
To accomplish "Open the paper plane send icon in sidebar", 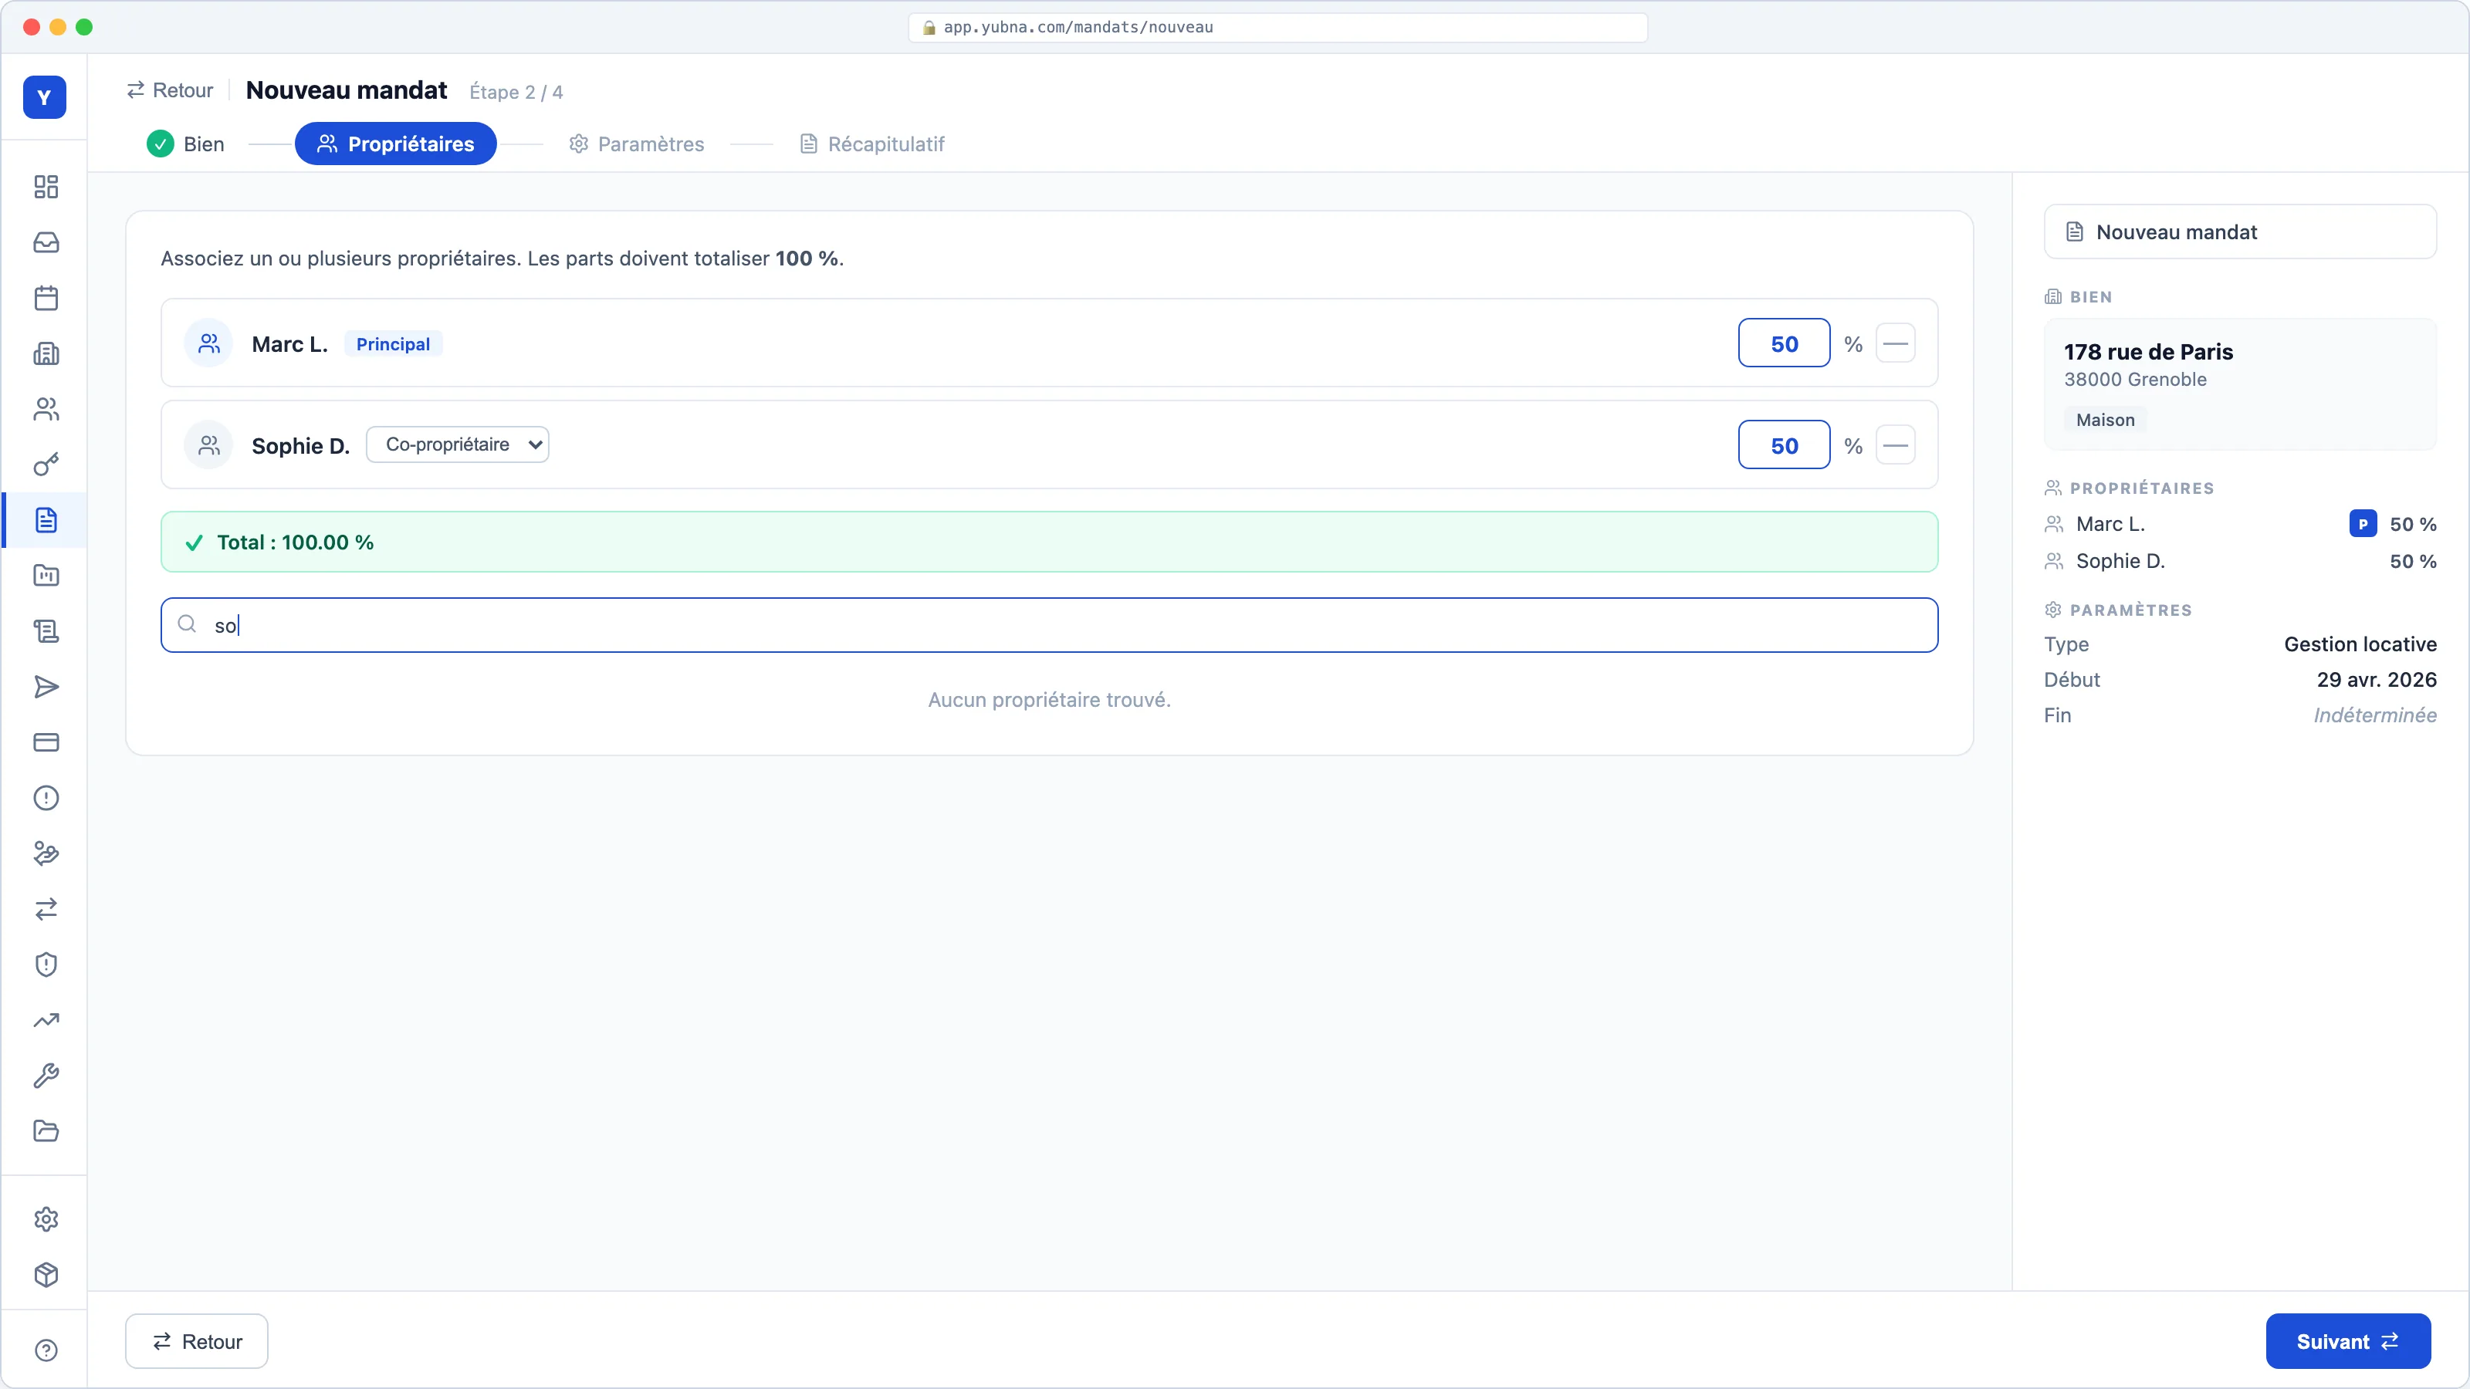I will pyautogui.click(x=46, y=686).
